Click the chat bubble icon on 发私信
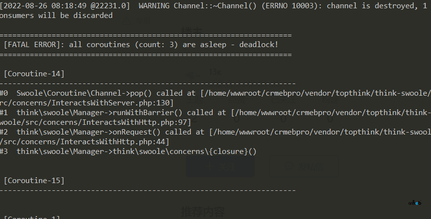This screenshot has height=219, width=431. pyautogui.click(x=289, y=167)
